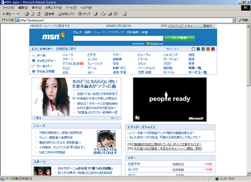The width and height of the screenshot is (251, 182).
Task: Click the アキバ系アイドル thumbnail photo
Action: [106, 139]
